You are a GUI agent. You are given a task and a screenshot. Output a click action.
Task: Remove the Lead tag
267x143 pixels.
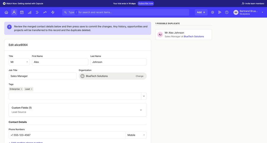31,89
